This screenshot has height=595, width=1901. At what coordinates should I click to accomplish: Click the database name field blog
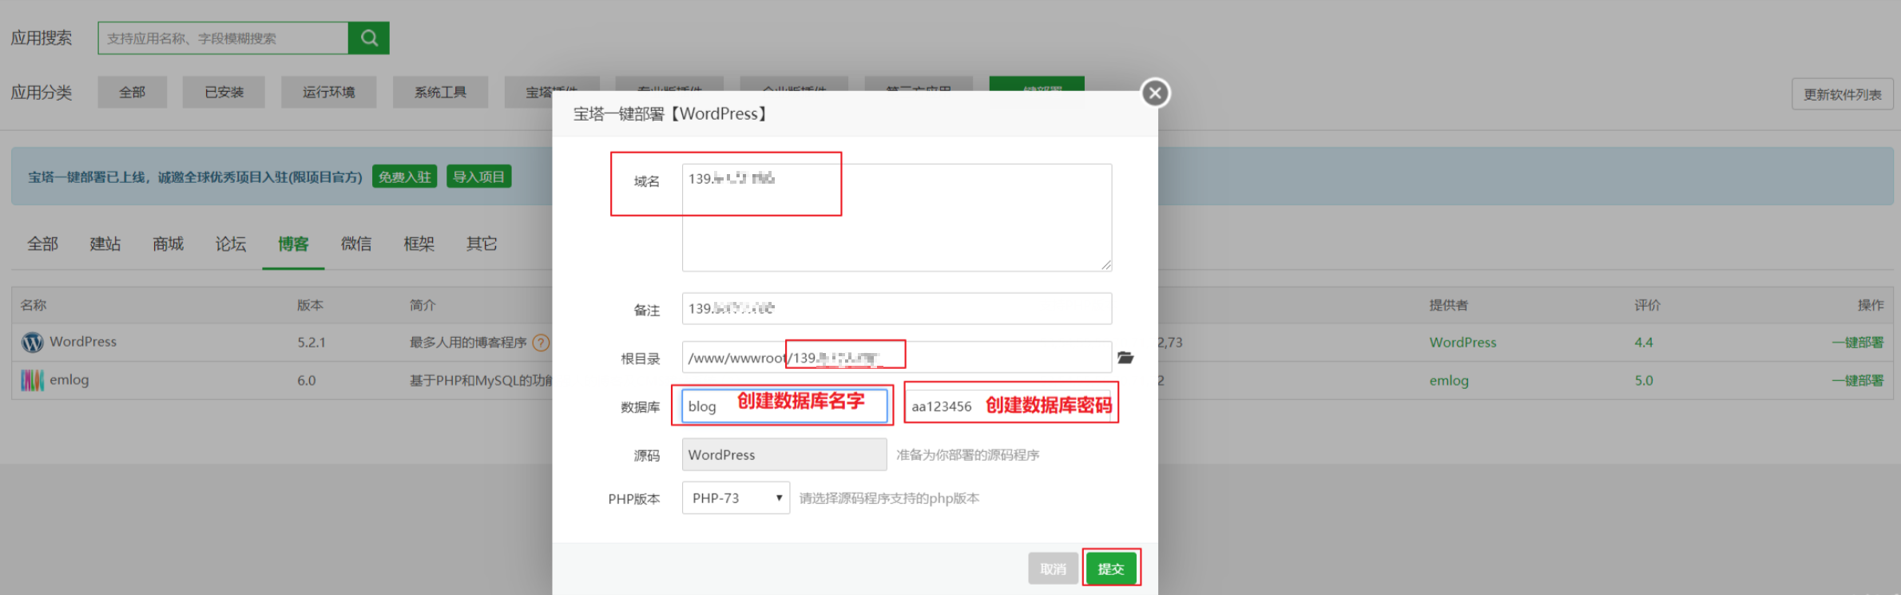784,406
